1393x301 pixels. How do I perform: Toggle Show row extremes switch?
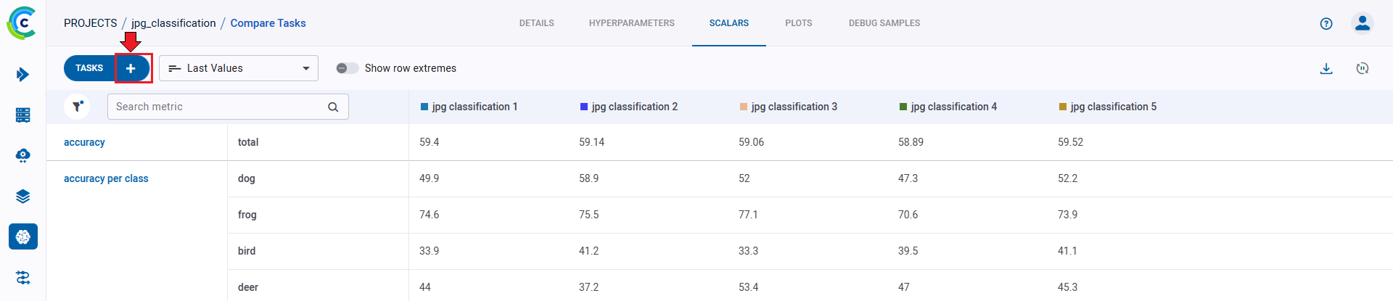[x=347, y=68]
